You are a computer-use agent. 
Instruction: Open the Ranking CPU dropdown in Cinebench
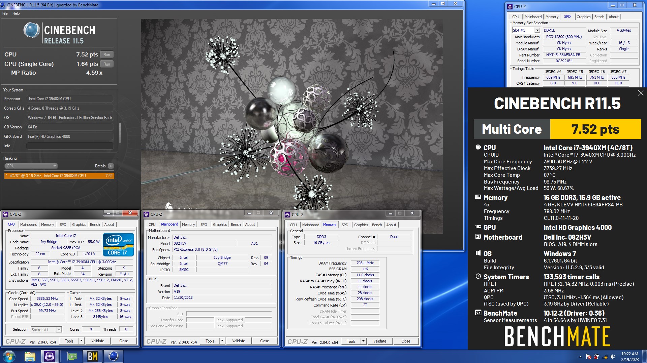(31, 166)
